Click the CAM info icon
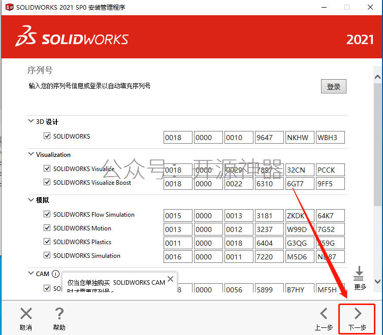This screenshot has width=383, height=335. point(56,274)
